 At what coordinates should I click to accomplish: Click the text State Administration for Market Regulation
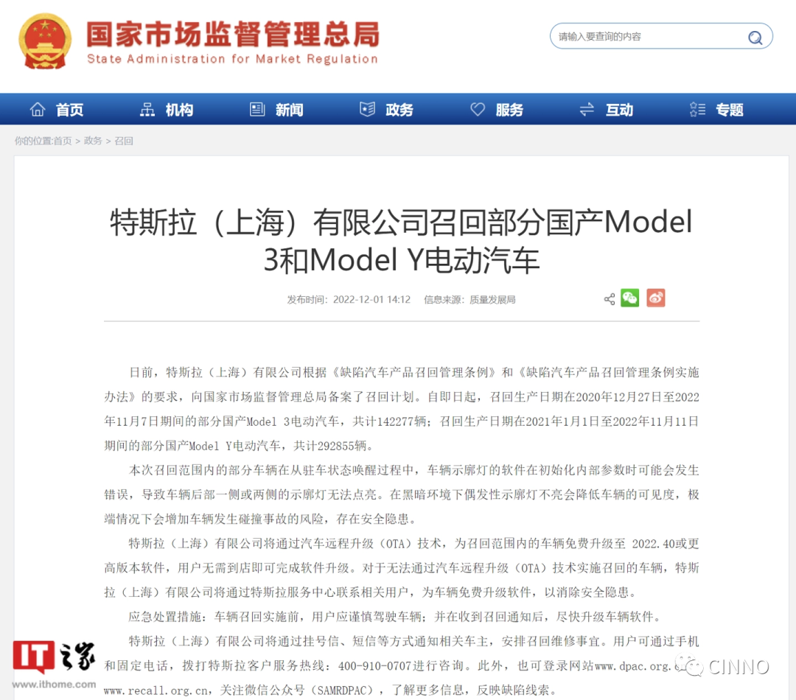point(232,59)
